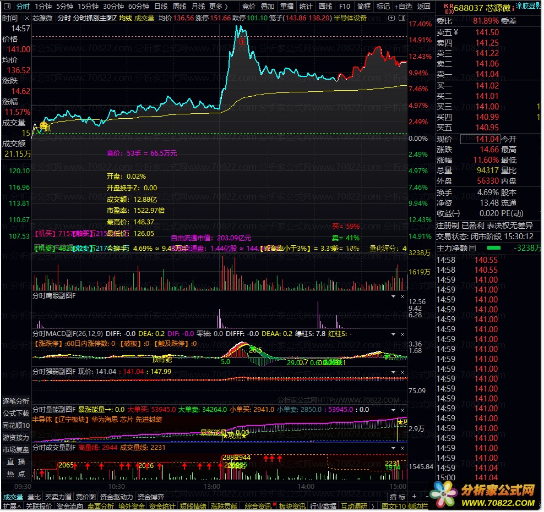Image resolution: width=544 pixels, height=512 pixels.
Task: Close the 分时成交量副F sub-chart
Action: [x=404, y=449]
